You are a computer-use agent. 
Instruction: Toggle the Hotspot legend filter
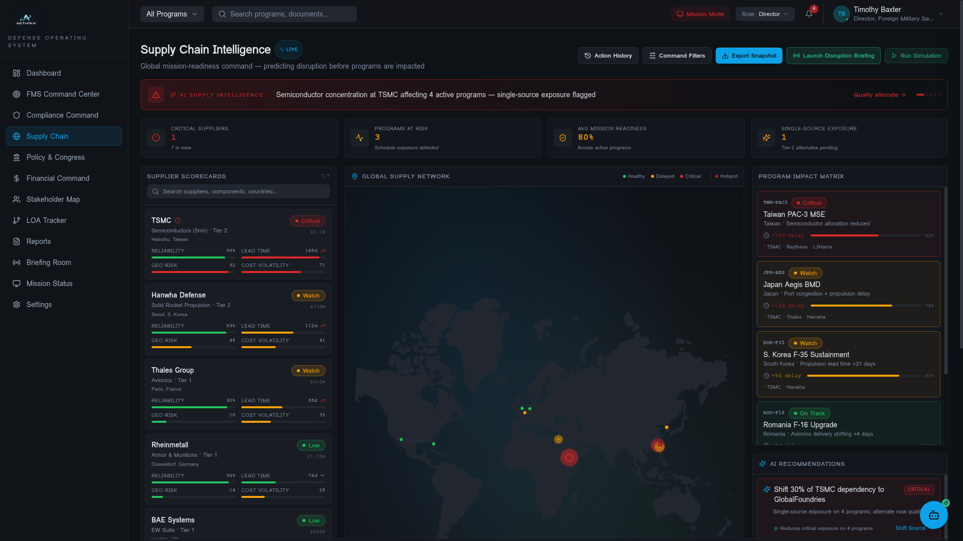(x=726, y=176)
